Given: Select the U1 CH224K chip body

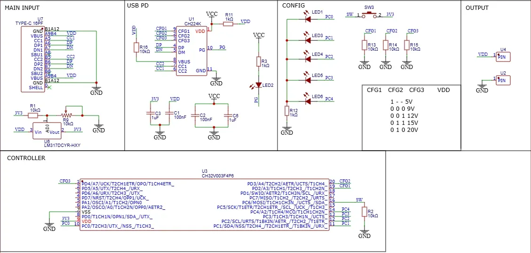Looking at the screenshot, I should [191, 51].
